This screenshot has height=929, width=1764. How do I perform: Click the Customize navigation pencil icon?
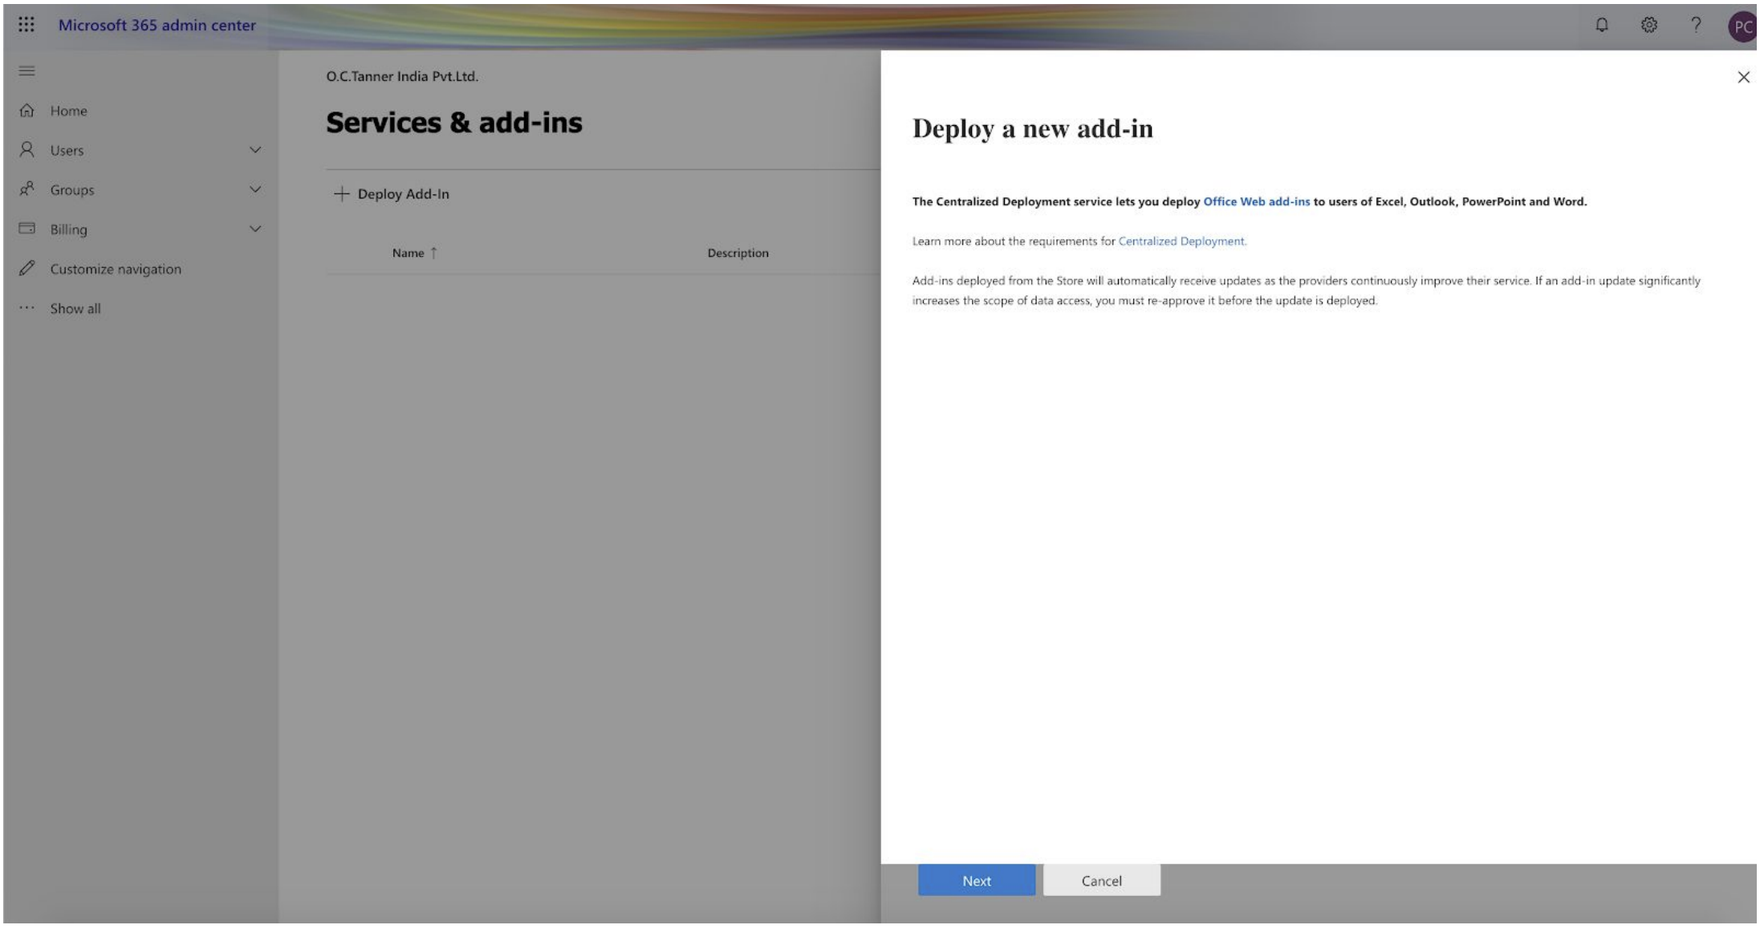click(26, 269)
